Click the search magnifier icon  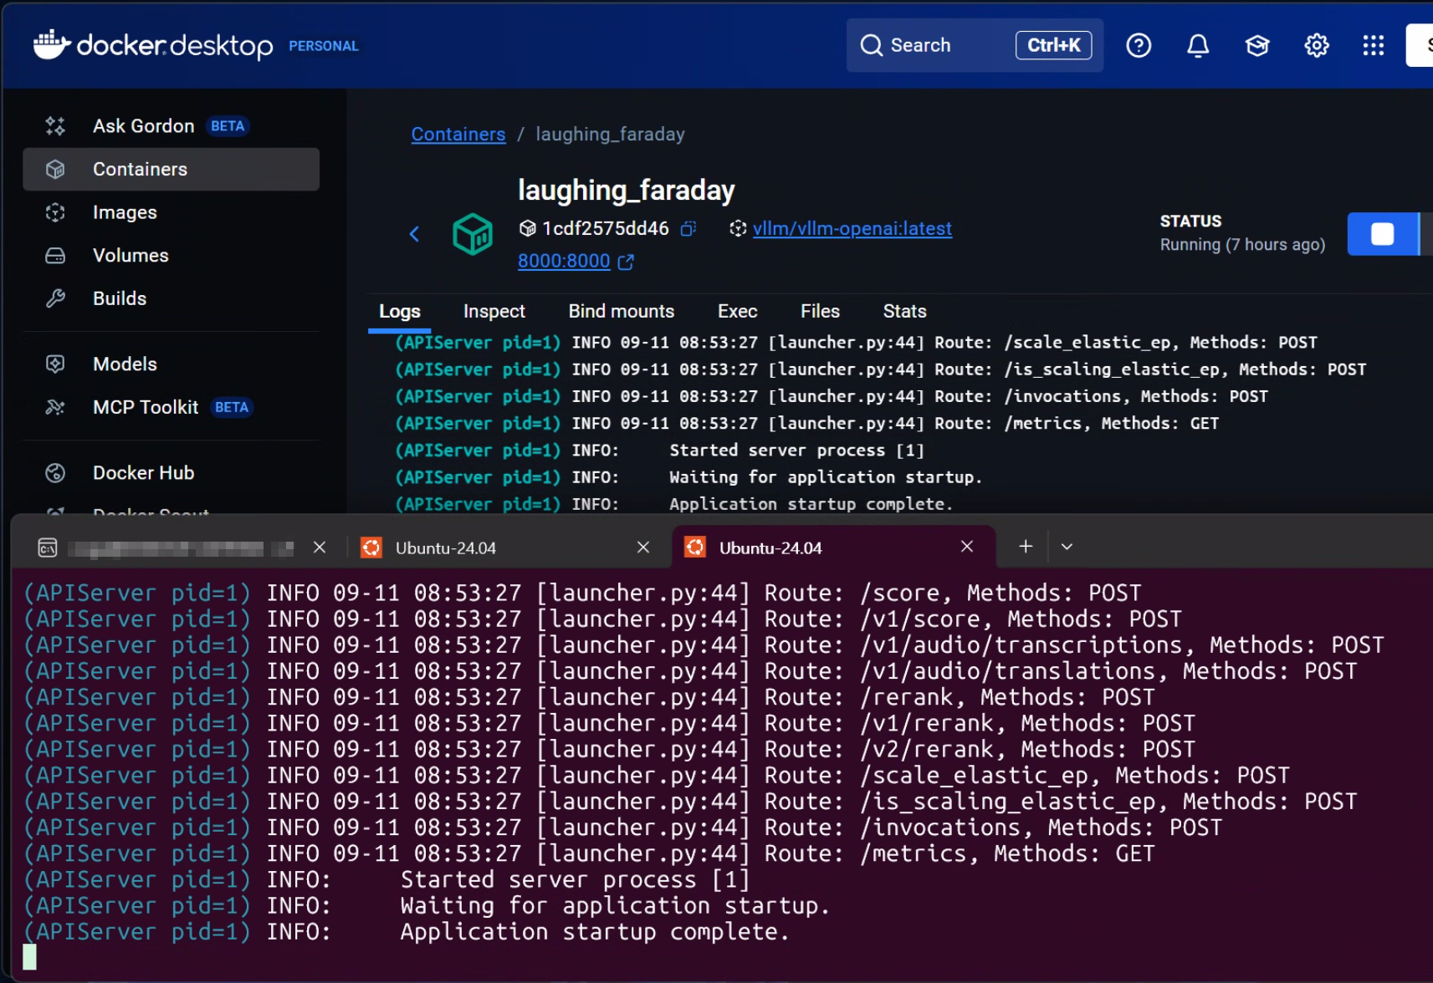click(871, 45)
